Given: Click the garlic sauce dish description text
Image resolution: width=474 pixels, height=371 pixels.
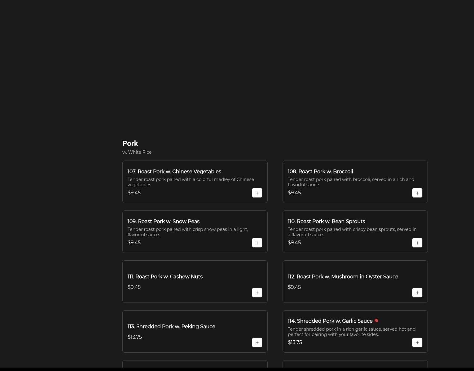Looking at the screenshot, I should tap(352, 332).
